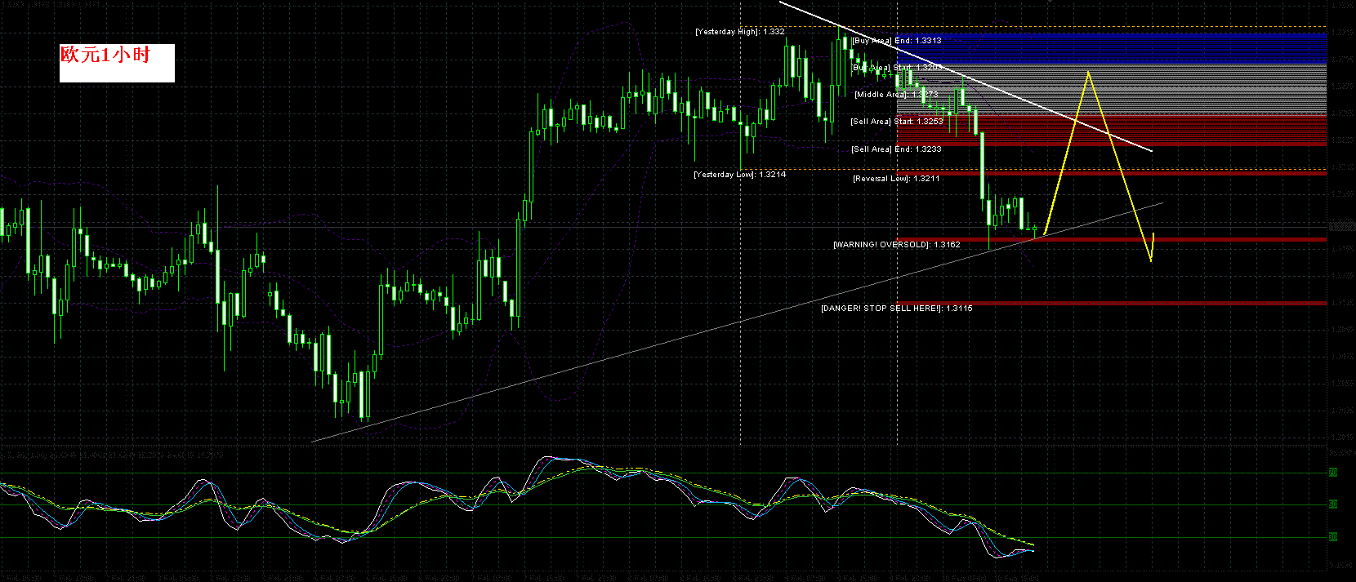
Task: Click the 30 level marker of the oscillator
Action: [x=1332, y=537]
